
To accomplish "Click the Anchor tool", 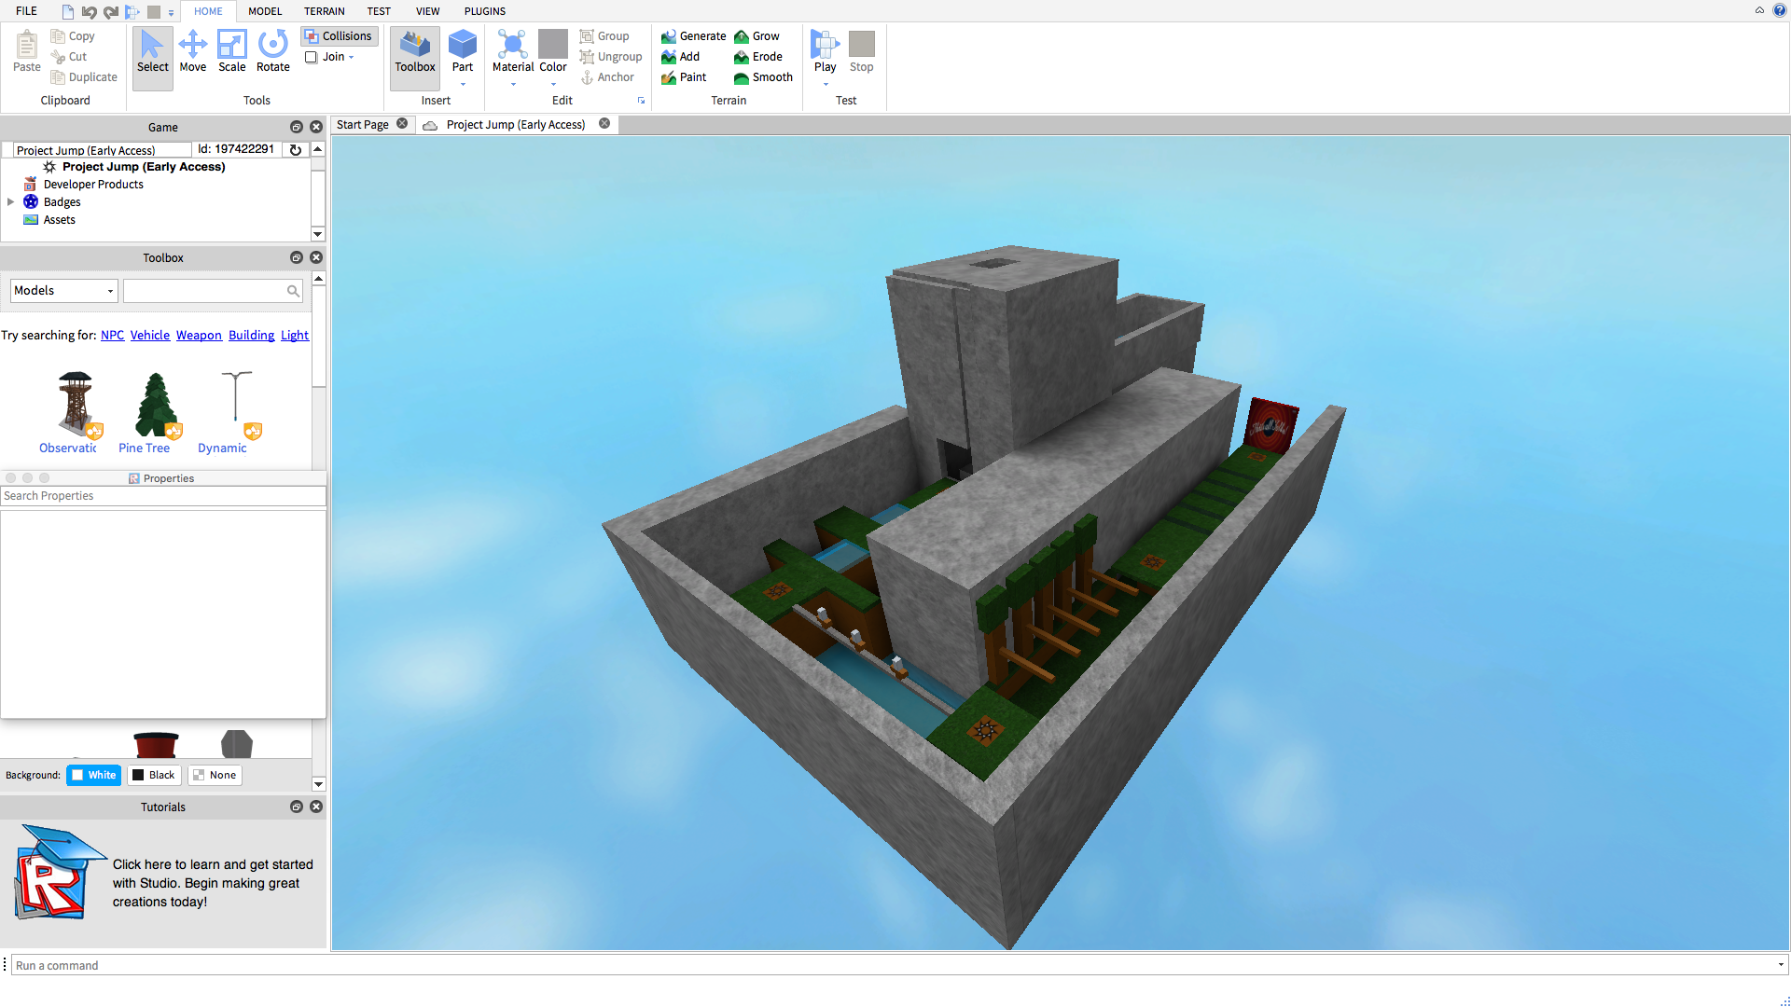I will point(607,77).
